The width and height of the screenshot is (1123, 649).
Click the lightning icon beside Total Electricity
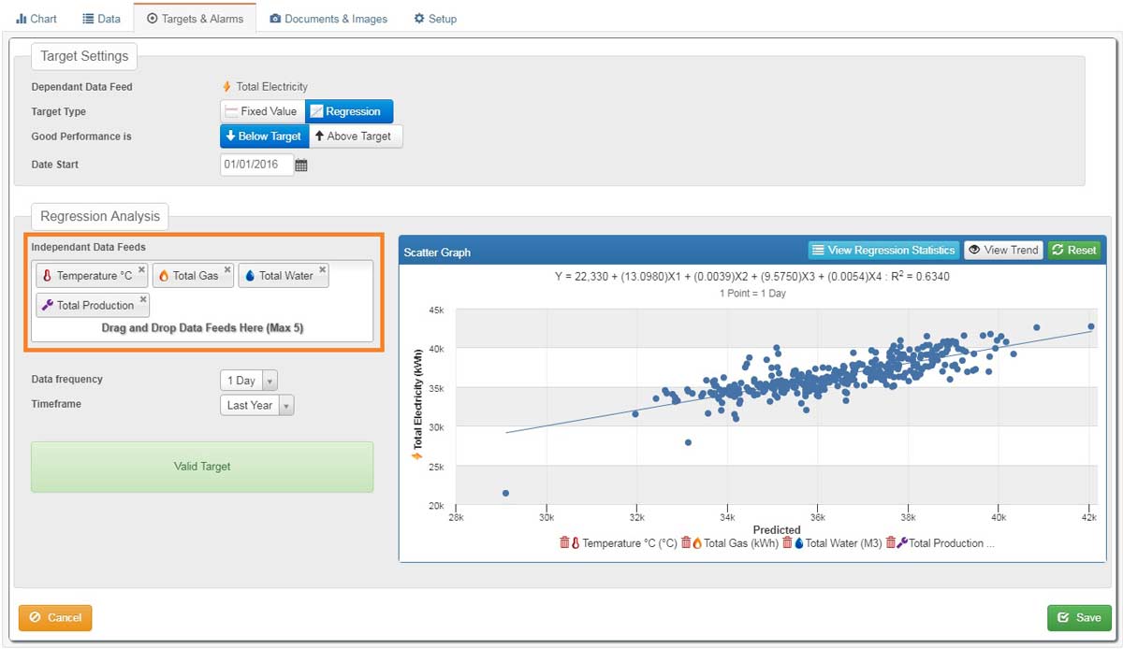tap(226, 87)
